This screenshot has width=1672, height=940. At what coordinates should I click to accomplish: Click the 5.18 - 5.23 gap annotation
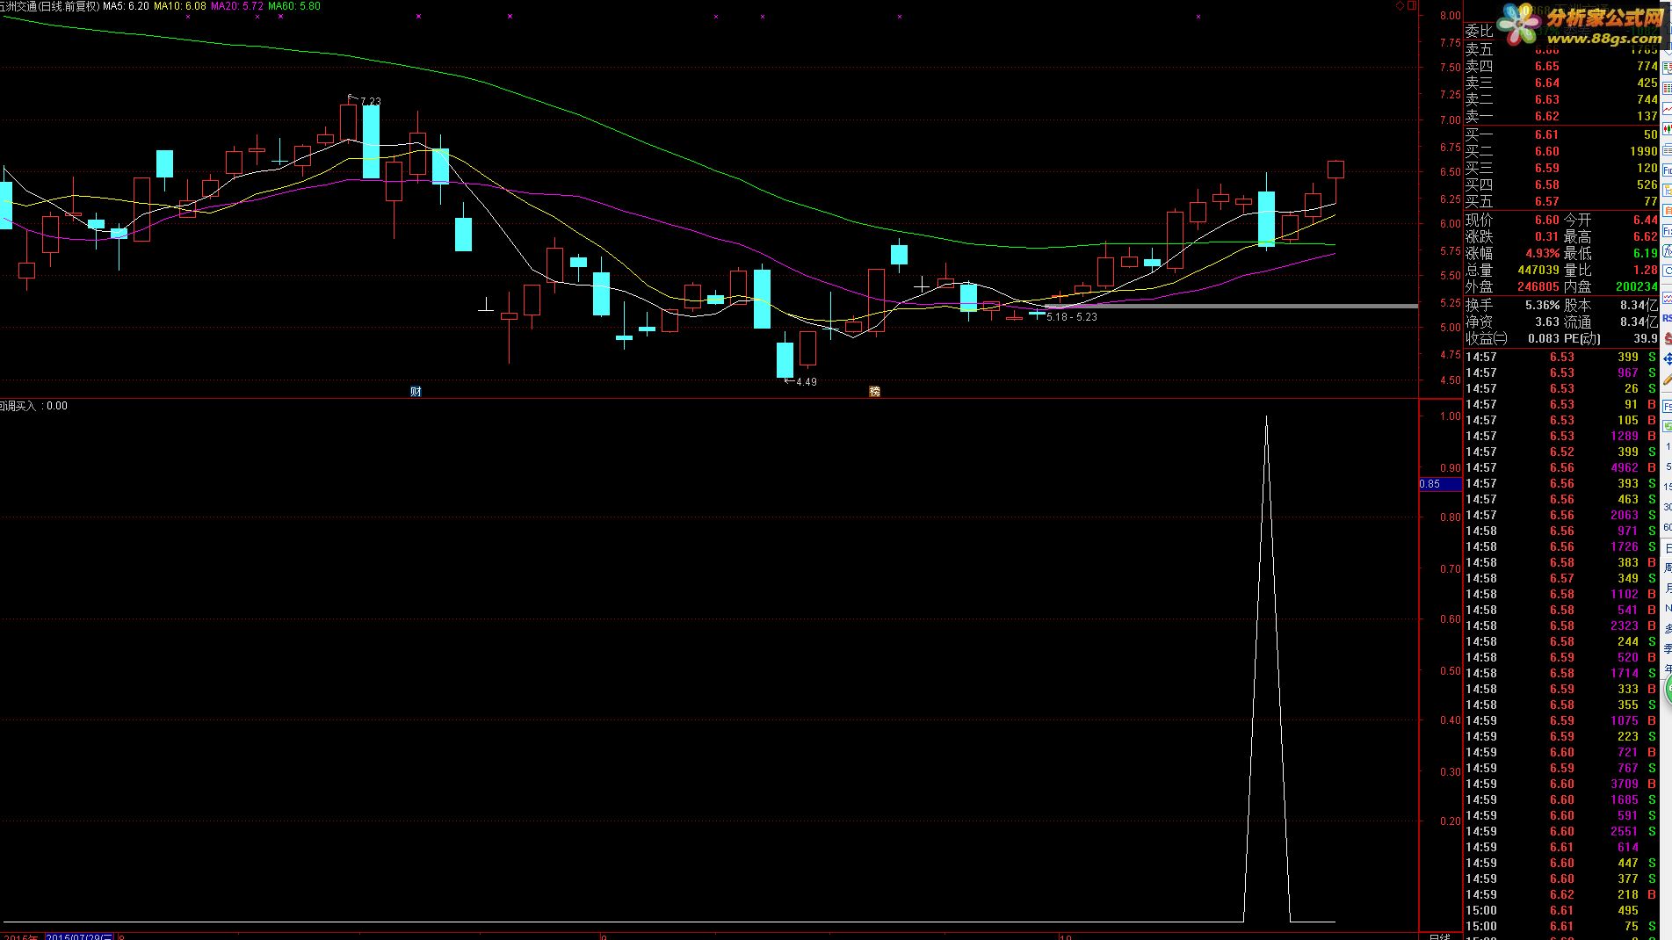click(x=1072, y=317)
